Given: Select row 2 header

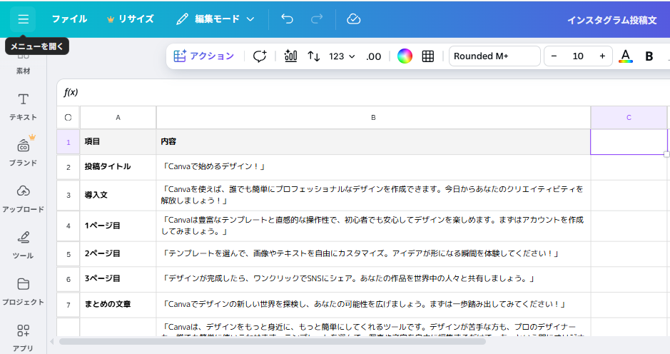Looking at the screenshot, I should click(68, 167).
